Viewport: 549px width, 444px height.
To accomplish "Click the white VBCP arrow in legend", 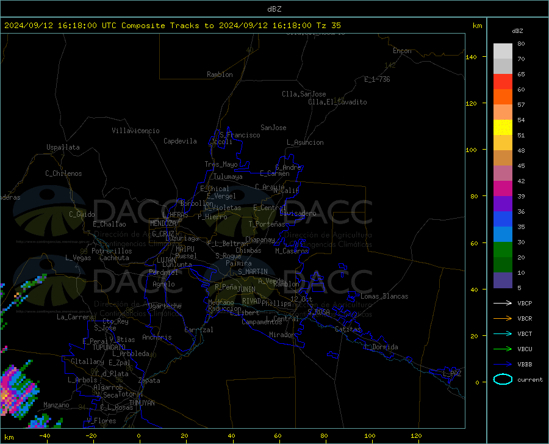I will pos(503,303).
